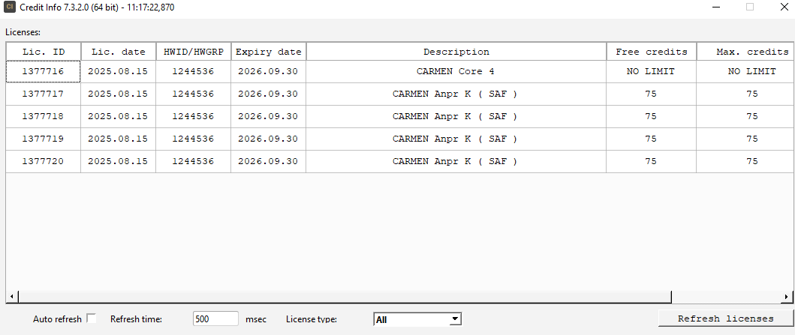Click the description cell in row 1377717
This screenshot has width=795, height=335.
[456, 94]
